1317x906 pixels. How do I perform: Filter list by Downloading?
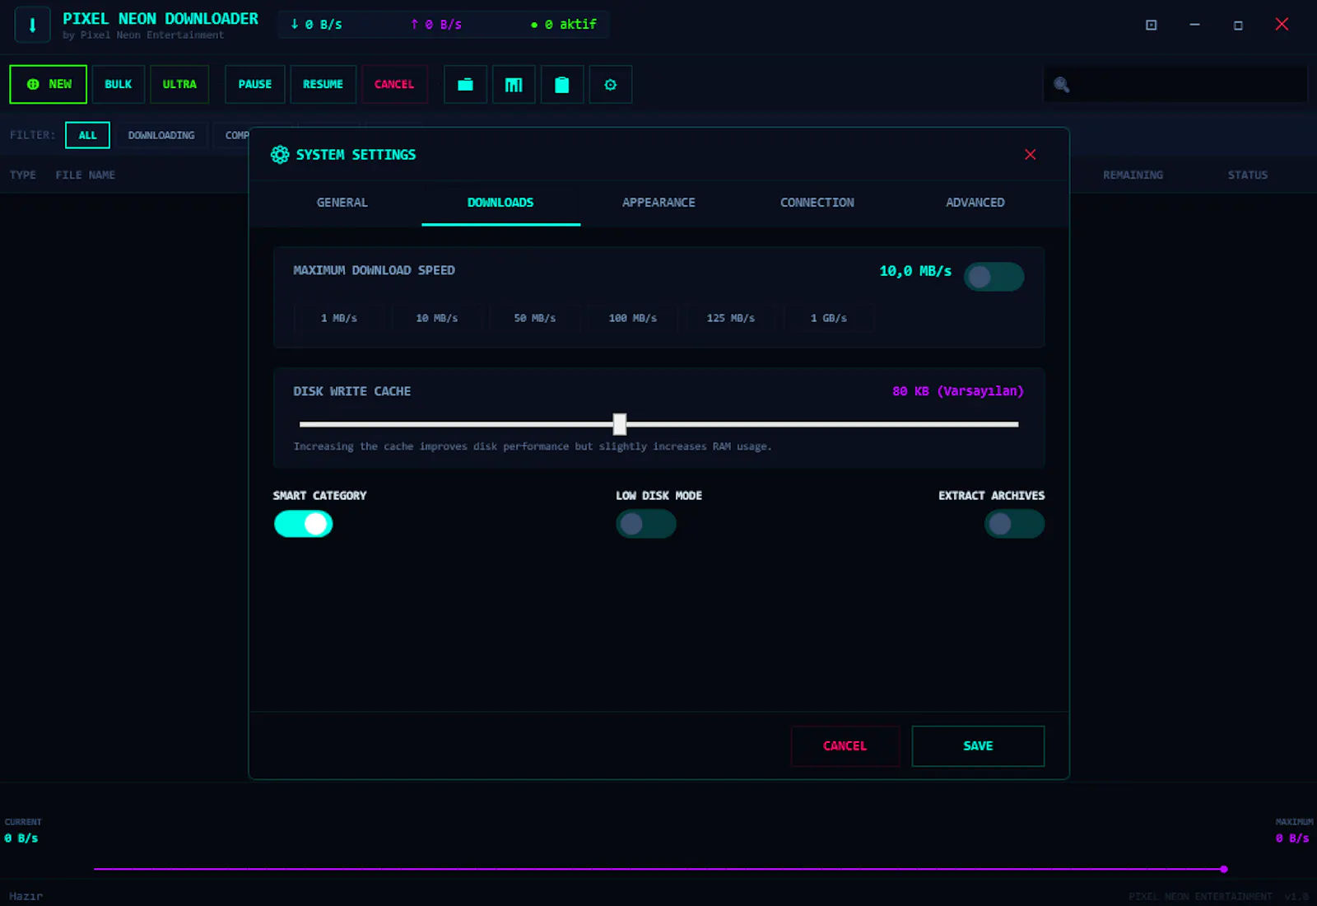(161, 135)
